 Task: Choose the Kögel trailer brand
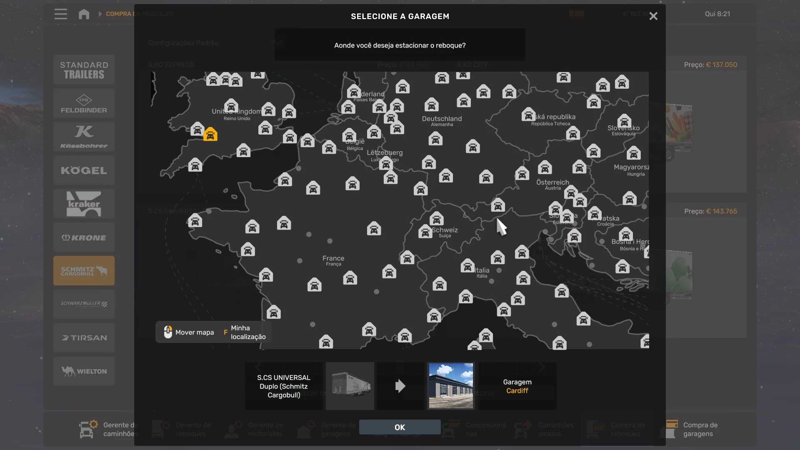click(x=84, y=170)
